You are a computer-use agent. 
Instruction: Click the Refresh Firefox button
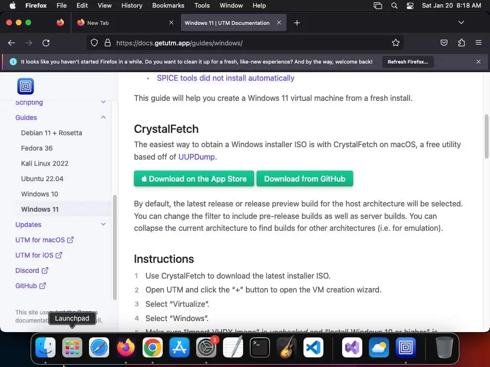point(408,62)
